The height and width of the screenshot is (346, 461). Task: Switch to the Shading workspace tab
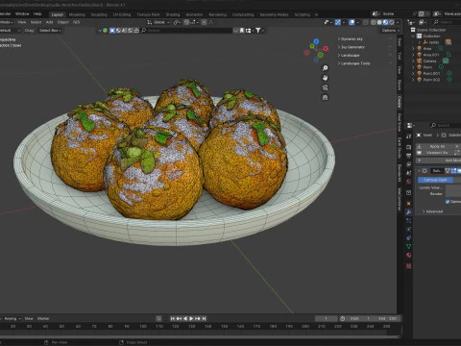[173, 14]
